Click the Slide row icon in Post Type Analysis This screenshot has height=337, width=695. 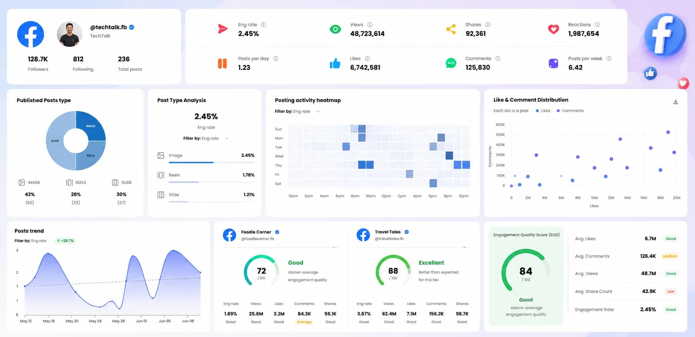click(x=161, y=195)
